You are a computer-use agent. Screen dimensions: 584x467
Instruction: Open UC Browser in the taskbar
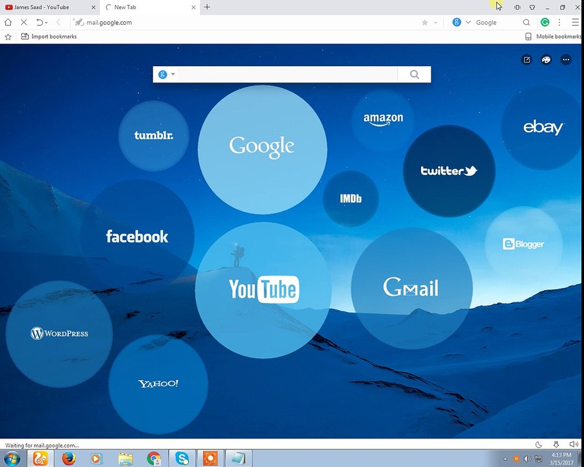point(40,458)
